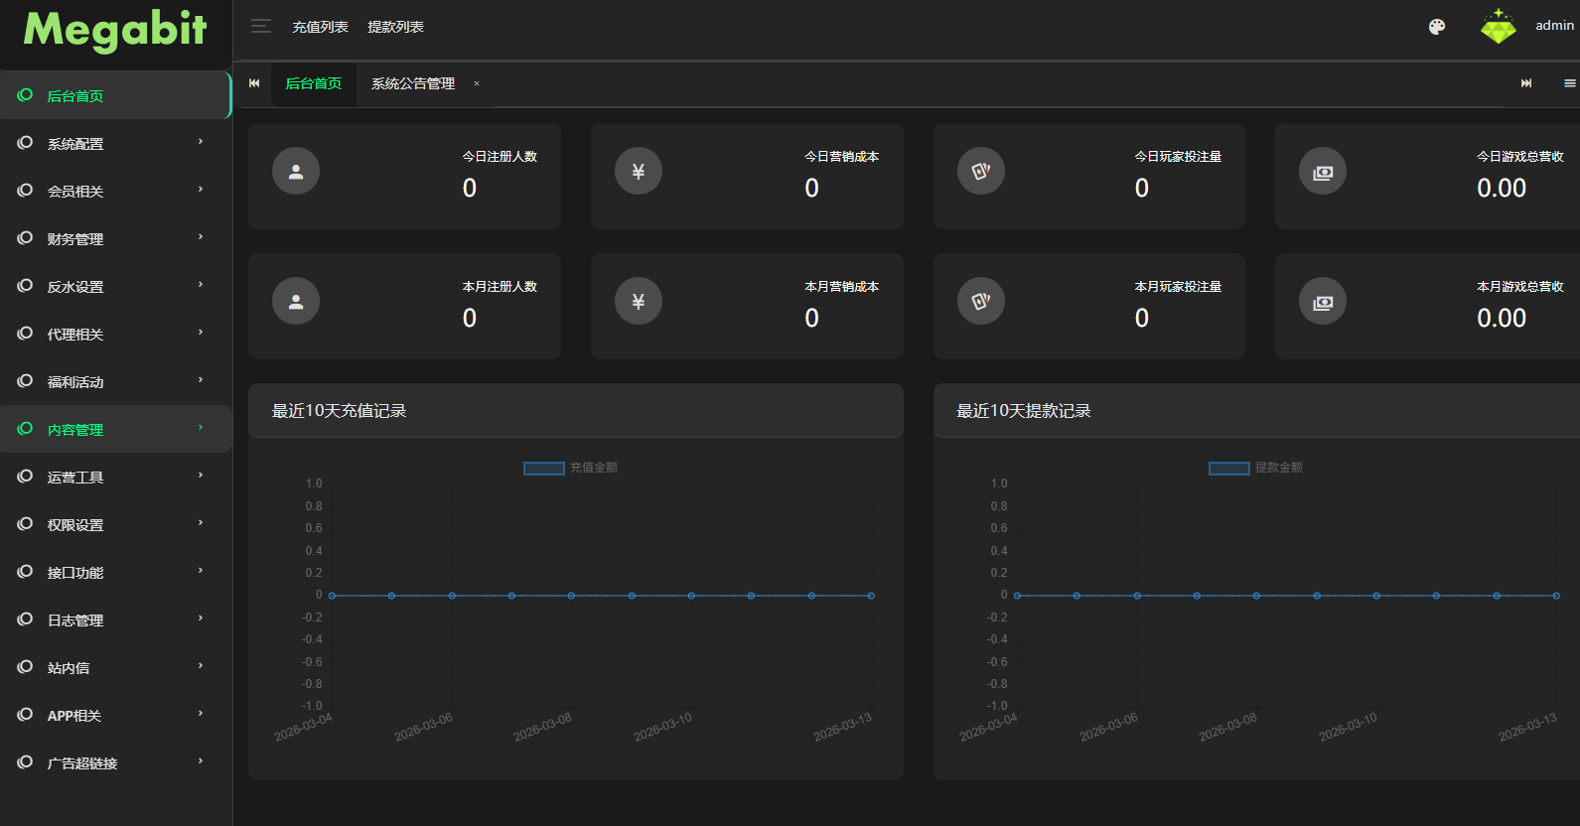Click the monthly player bets cards icon
The image size is (1580, 826).
tap(981, 302)
